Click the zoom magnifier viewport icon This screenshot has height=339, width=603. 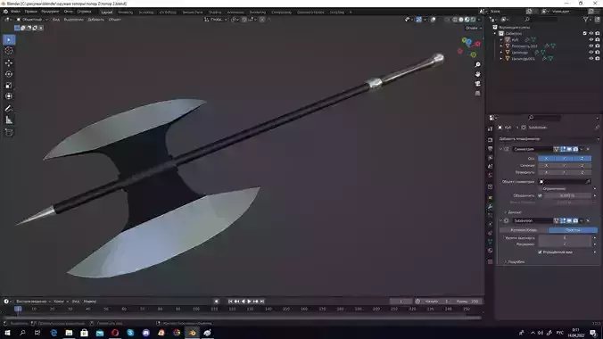pos(477,64)
